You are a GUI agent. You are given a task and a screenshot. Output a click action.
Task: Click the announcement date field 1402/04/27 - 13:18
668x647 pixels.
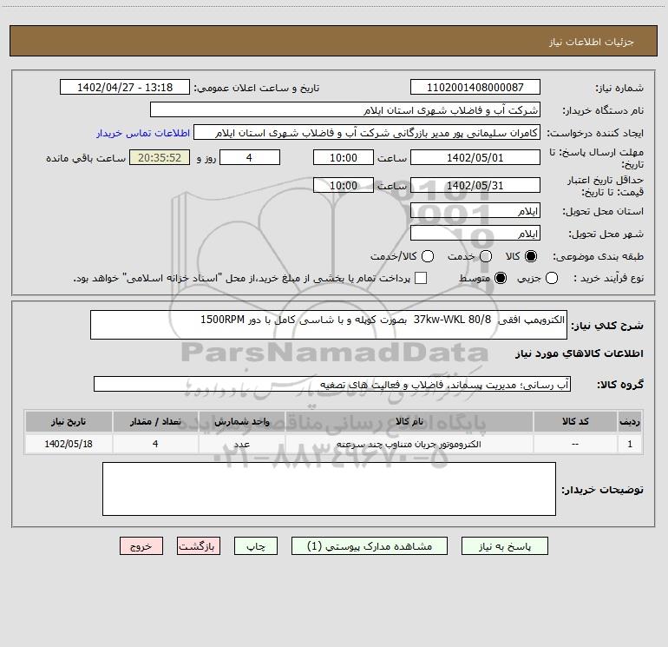click(x=125, y=88)
